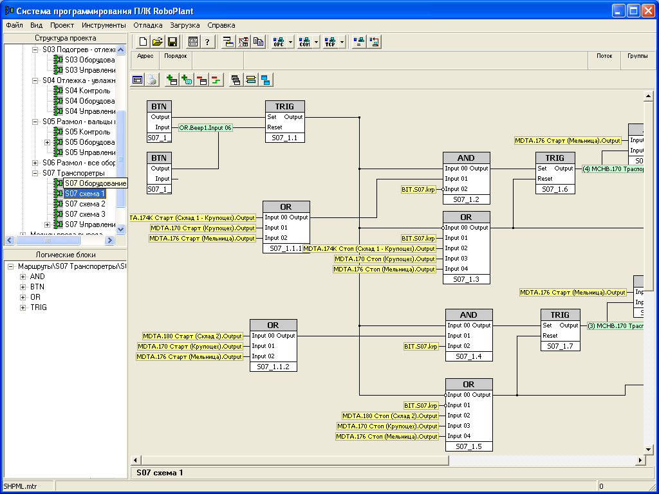Viewport: 659px width, 494px height.
Task: Click the printer icon in diagram toolbar
Action: [x=151, y=80]
